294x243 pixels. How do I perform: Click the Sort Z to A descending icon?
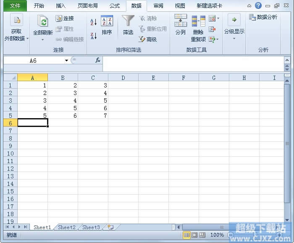click(94, 36)
